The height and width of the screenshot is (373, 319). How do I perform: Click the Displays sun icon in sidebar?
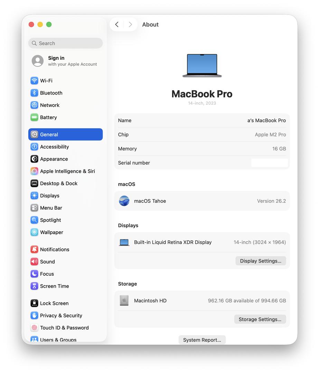coord(34,195)
